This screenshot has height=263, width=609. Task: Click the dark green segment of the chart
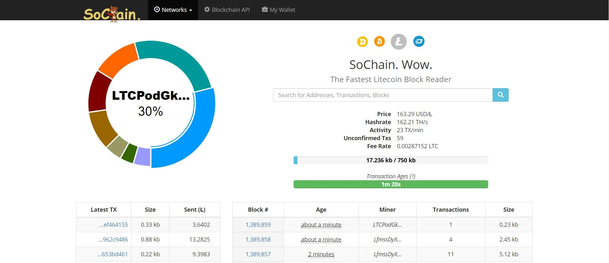click(x=129, y=153)
